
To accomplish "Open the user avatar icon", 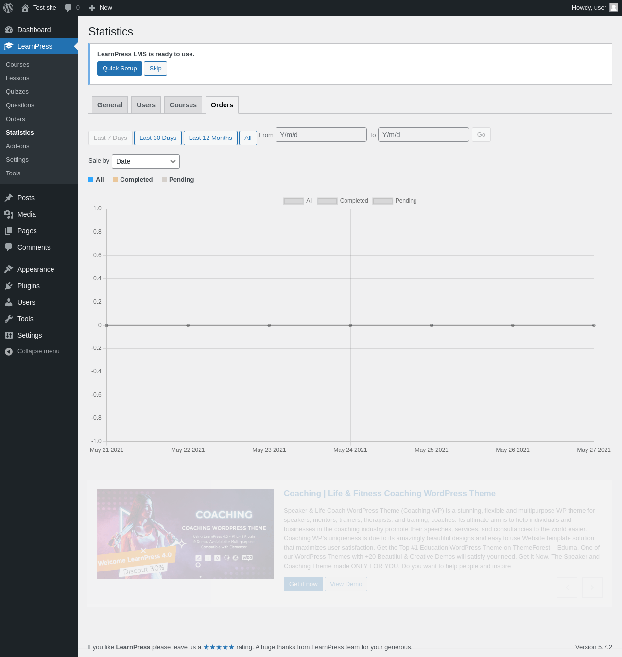I will click(614, 8).
